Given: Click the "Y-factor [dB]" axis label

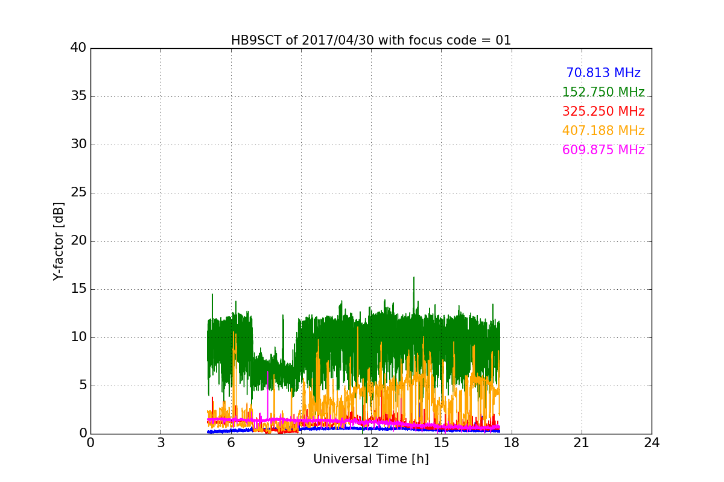Looking at the screenshot, I should [59, 241].
